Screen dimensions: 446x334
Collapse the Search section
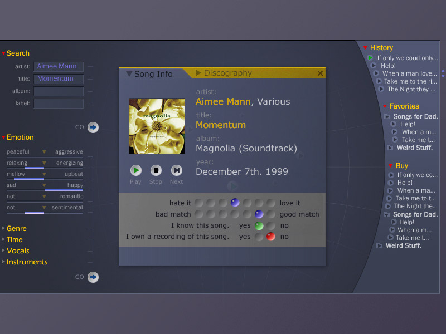point(3,53)
